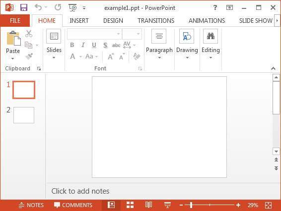Toggle the NOTES pane in status bar
Viewport: 281px width, 211px height.
coord(31,205)
